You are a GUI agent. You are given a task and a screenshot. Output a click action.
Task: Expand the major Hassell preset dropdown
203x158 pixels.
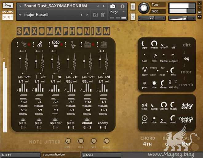20,15
